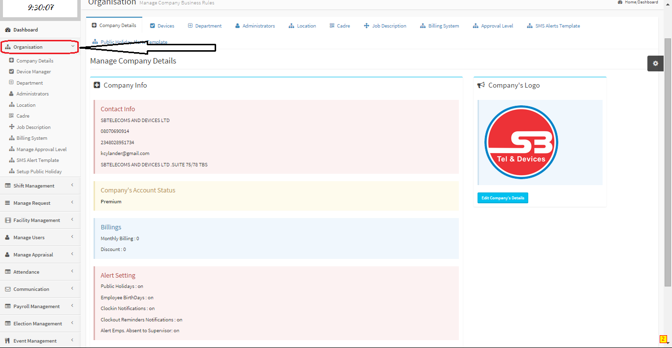Switch to the Devices tab
This screenshot has width=672, height=348.
[x=162, y=26]
